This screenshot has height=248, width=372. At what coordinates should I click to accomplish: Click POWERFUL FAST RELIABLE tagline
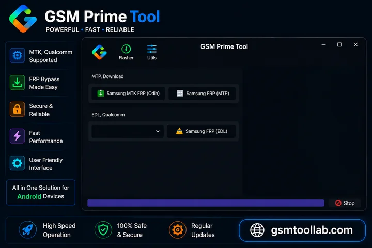point(90,29)
